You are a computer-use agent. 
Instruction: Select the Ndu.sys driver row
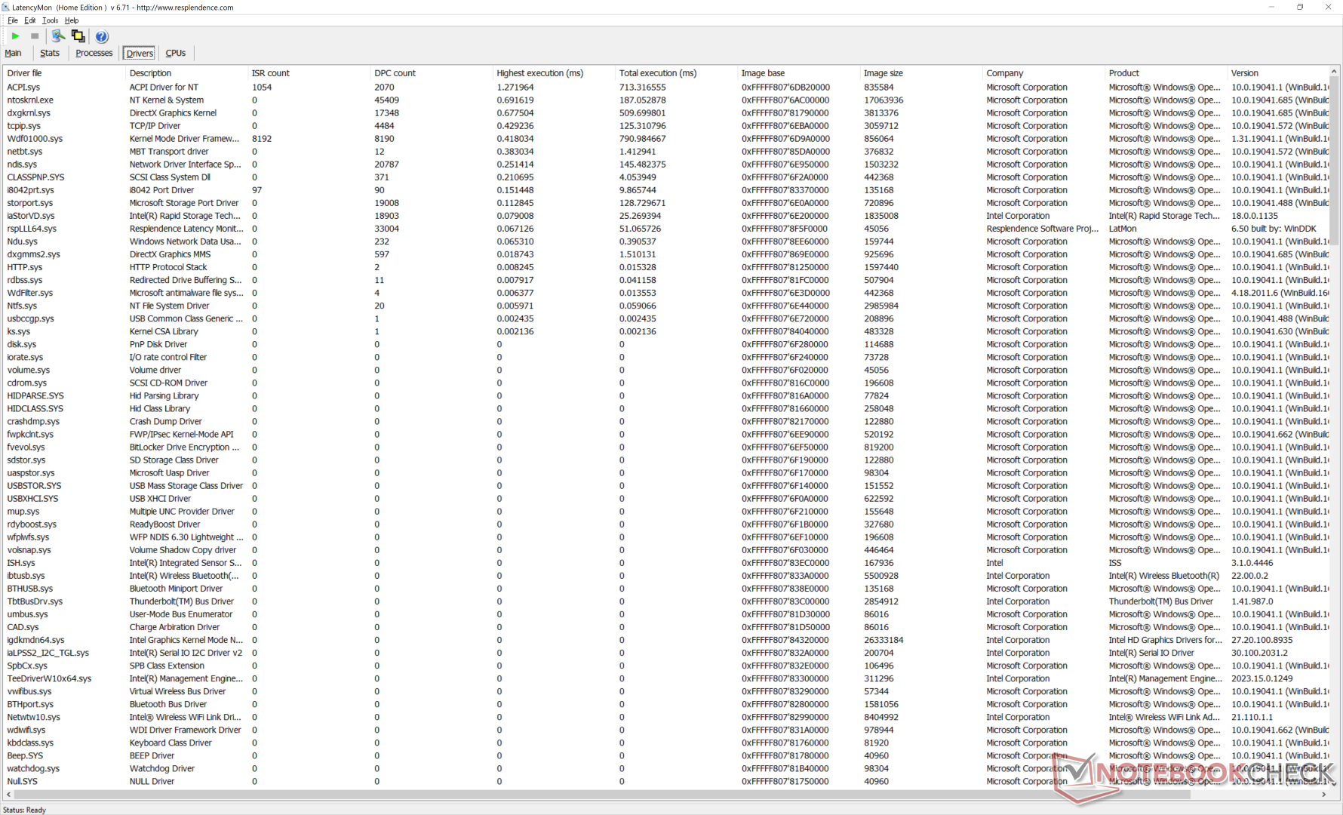(x=667, y=241)
